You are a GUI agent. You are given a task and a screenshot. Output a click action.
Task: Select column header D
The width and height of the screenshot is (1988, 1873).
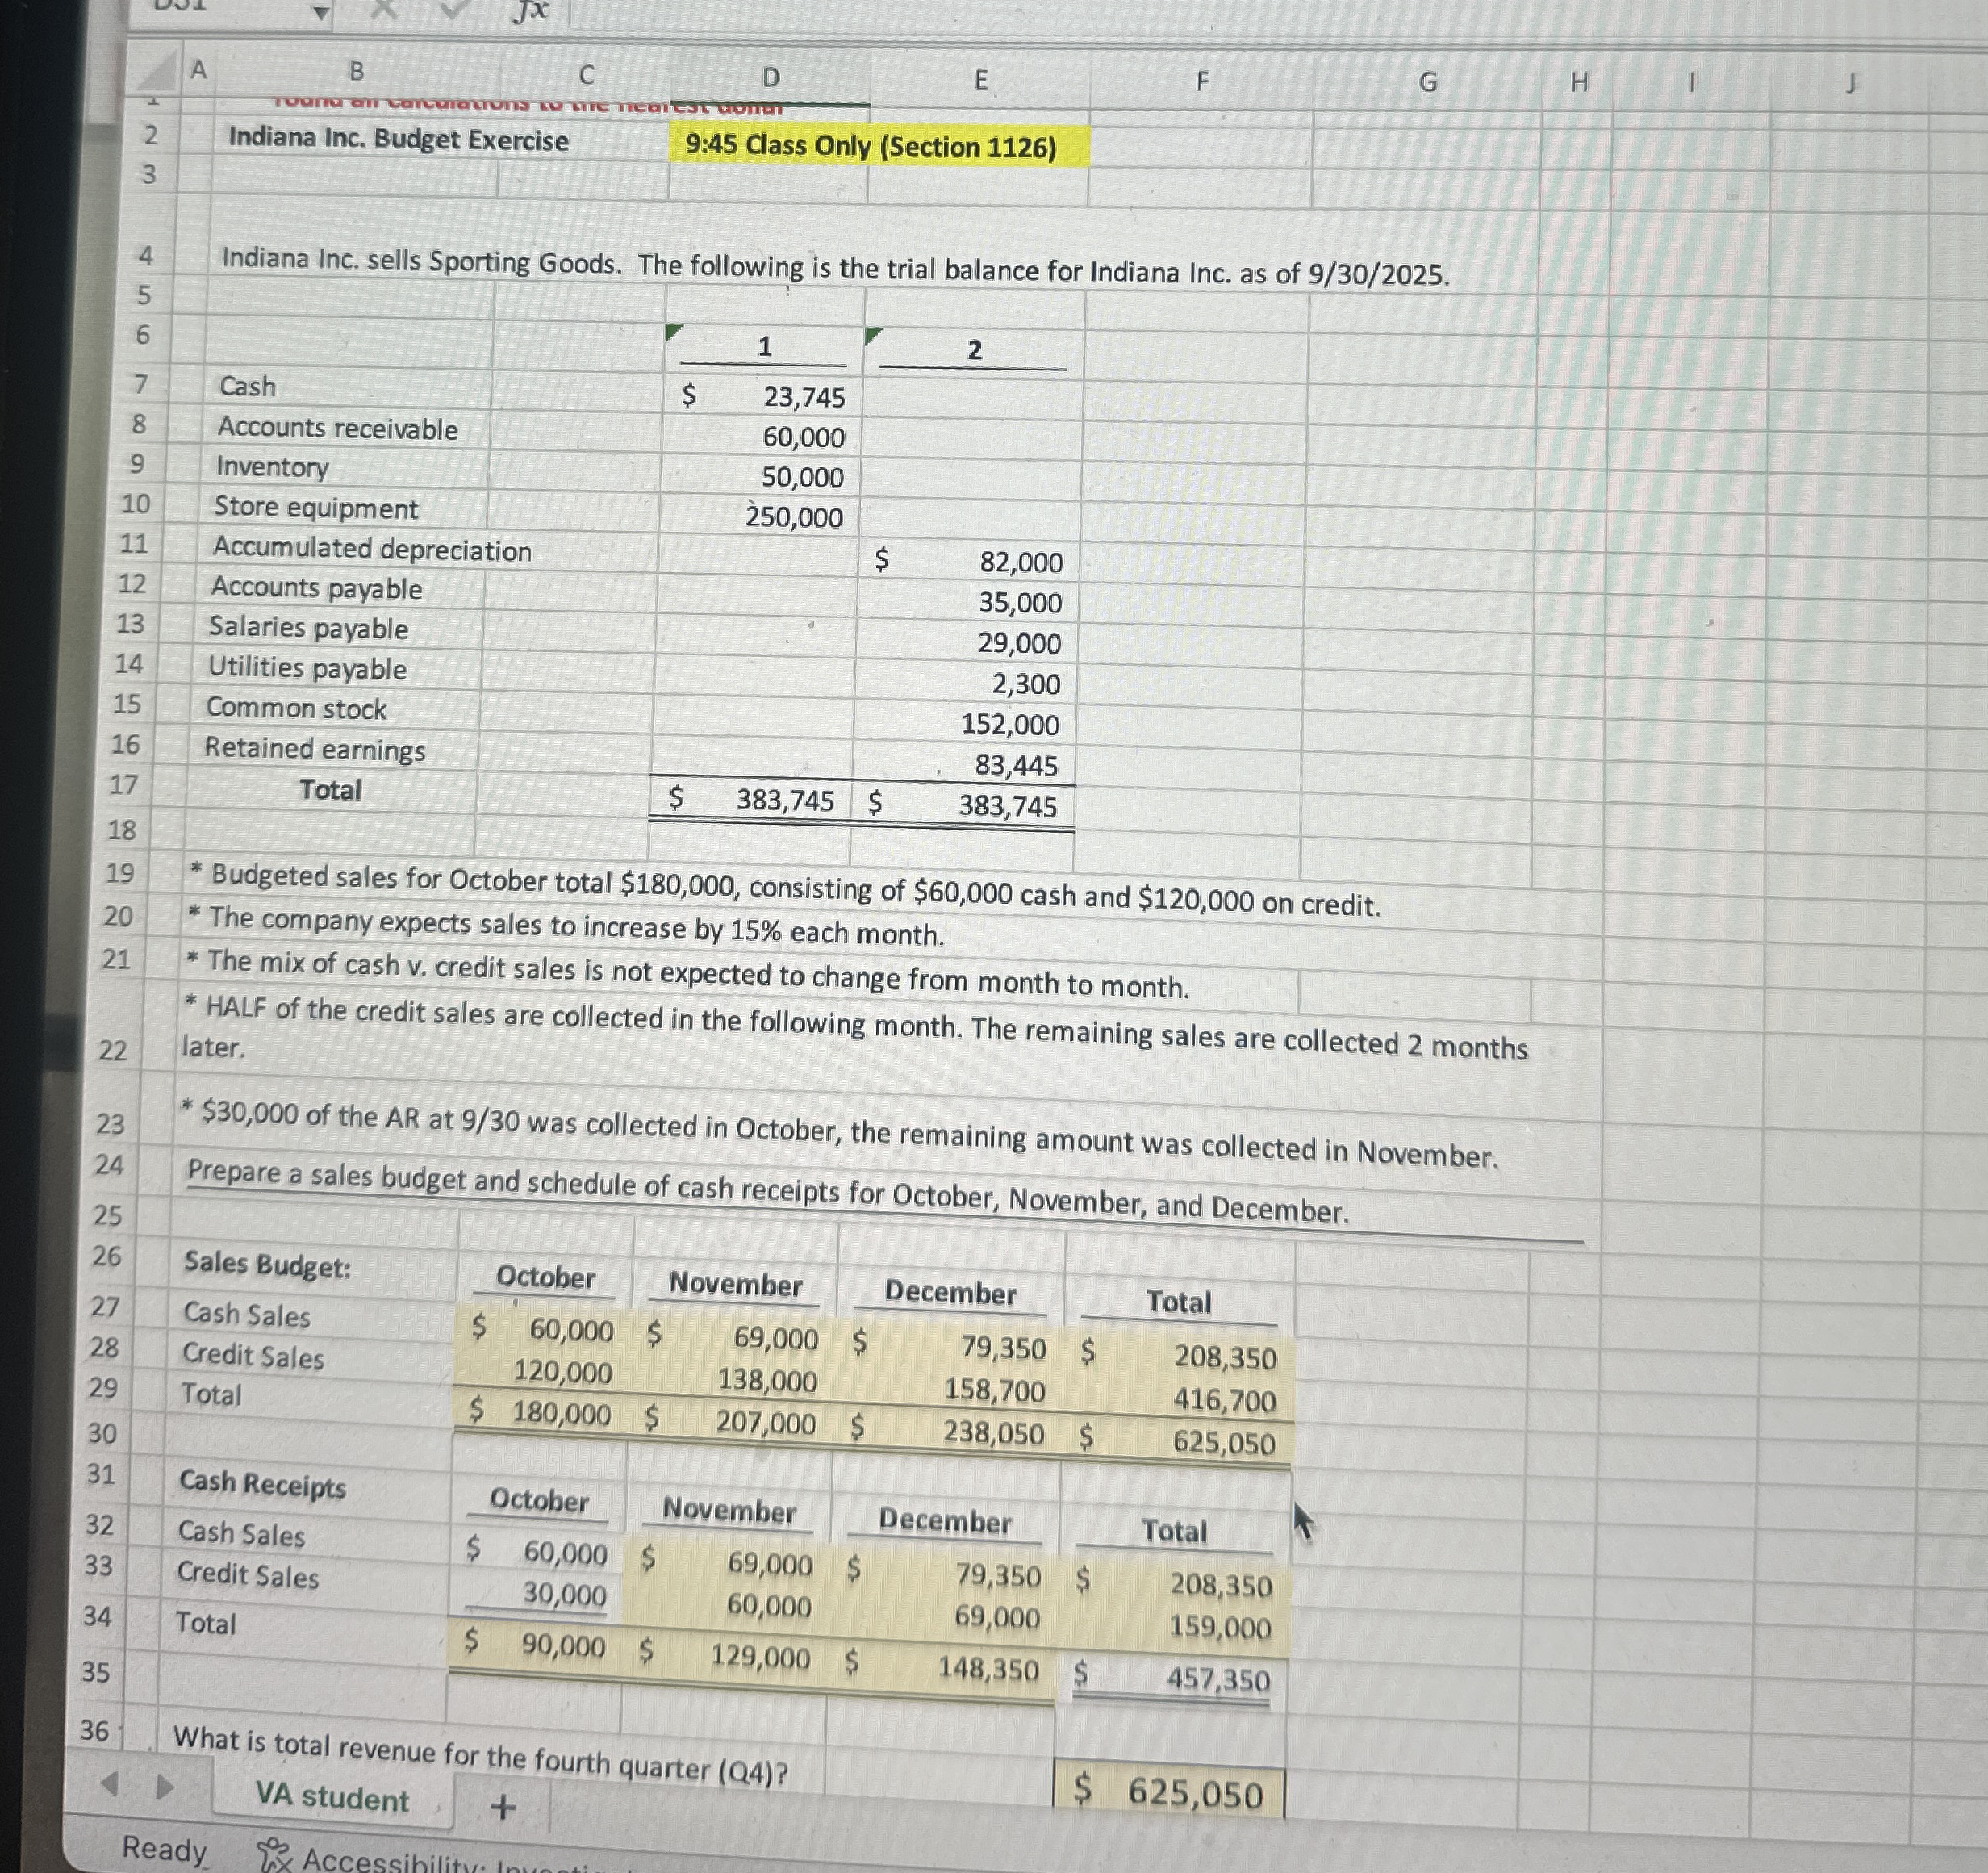773,75
